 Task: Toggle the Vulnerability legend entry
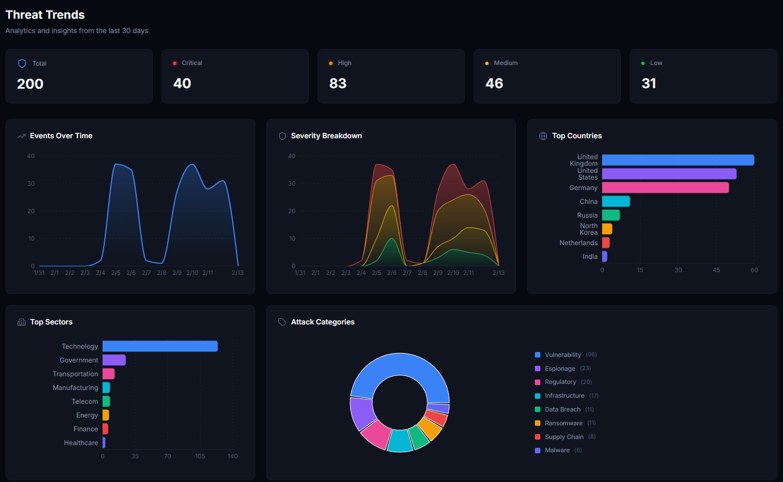563,355
